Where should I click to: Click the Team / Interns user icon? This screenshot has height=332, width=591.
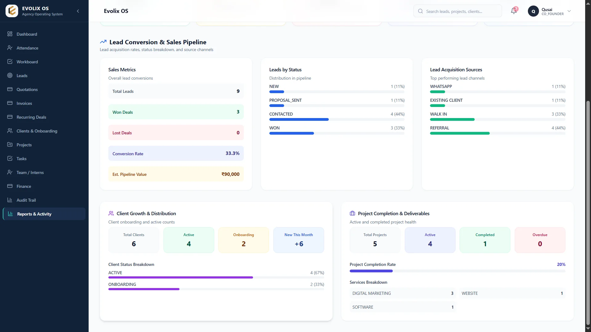[10, 172]
